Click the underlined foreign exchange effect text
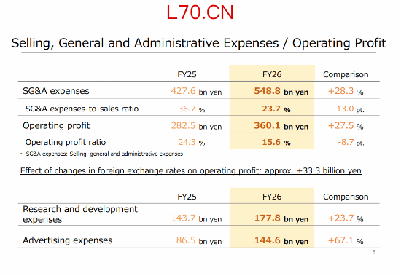The image size is (401, 276). pos(191,170)
